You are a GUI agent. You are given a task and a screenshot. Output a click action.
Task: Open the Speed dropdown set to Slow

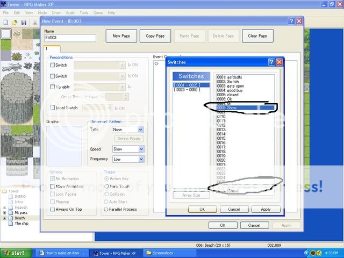click(128, 149)
